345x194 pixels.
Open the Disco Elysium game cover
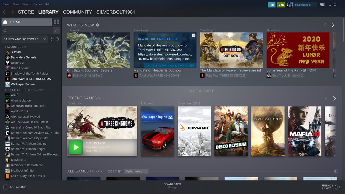click(x=231, y=131)
